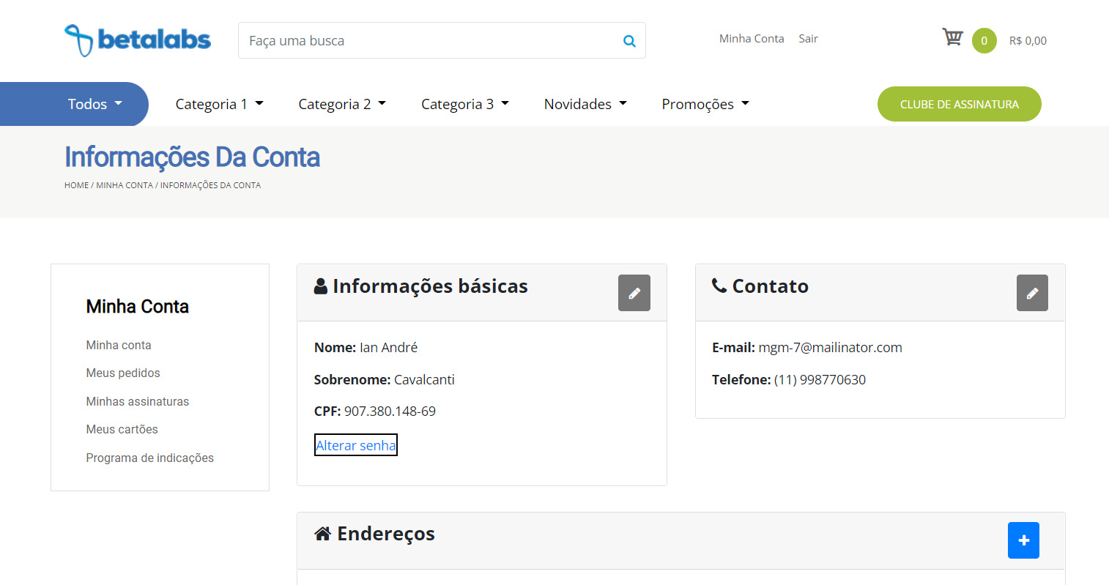Click the Sair logout link
The image size is (1109, 585).
(808, 39)
